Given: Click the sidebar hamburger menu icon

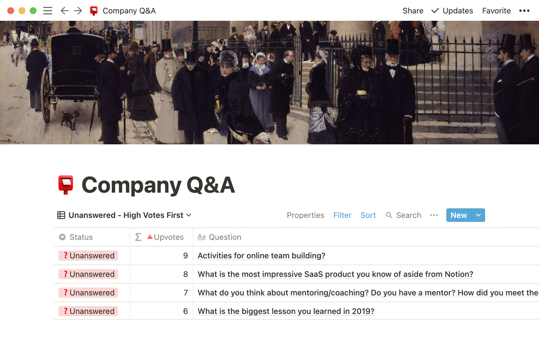Looking at the screenshot, I should 48,10.
